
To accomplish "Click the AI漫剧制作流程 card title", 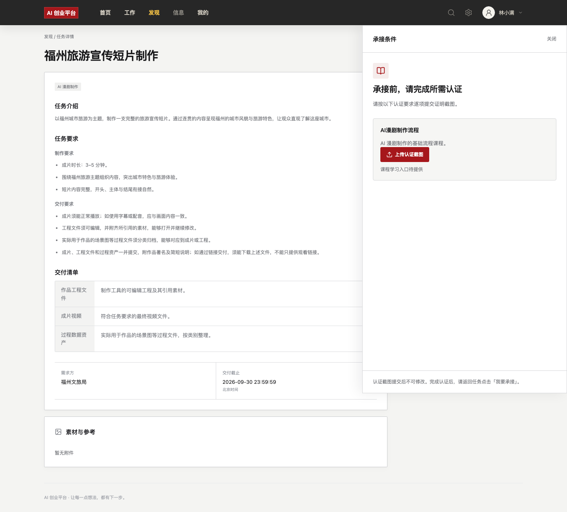I will coord(400,130).
